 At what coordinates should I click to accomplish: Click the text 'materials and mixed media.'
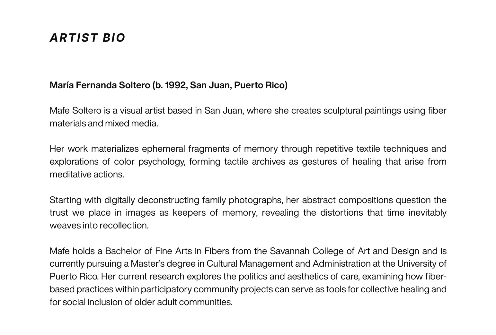tap(104, 124)
